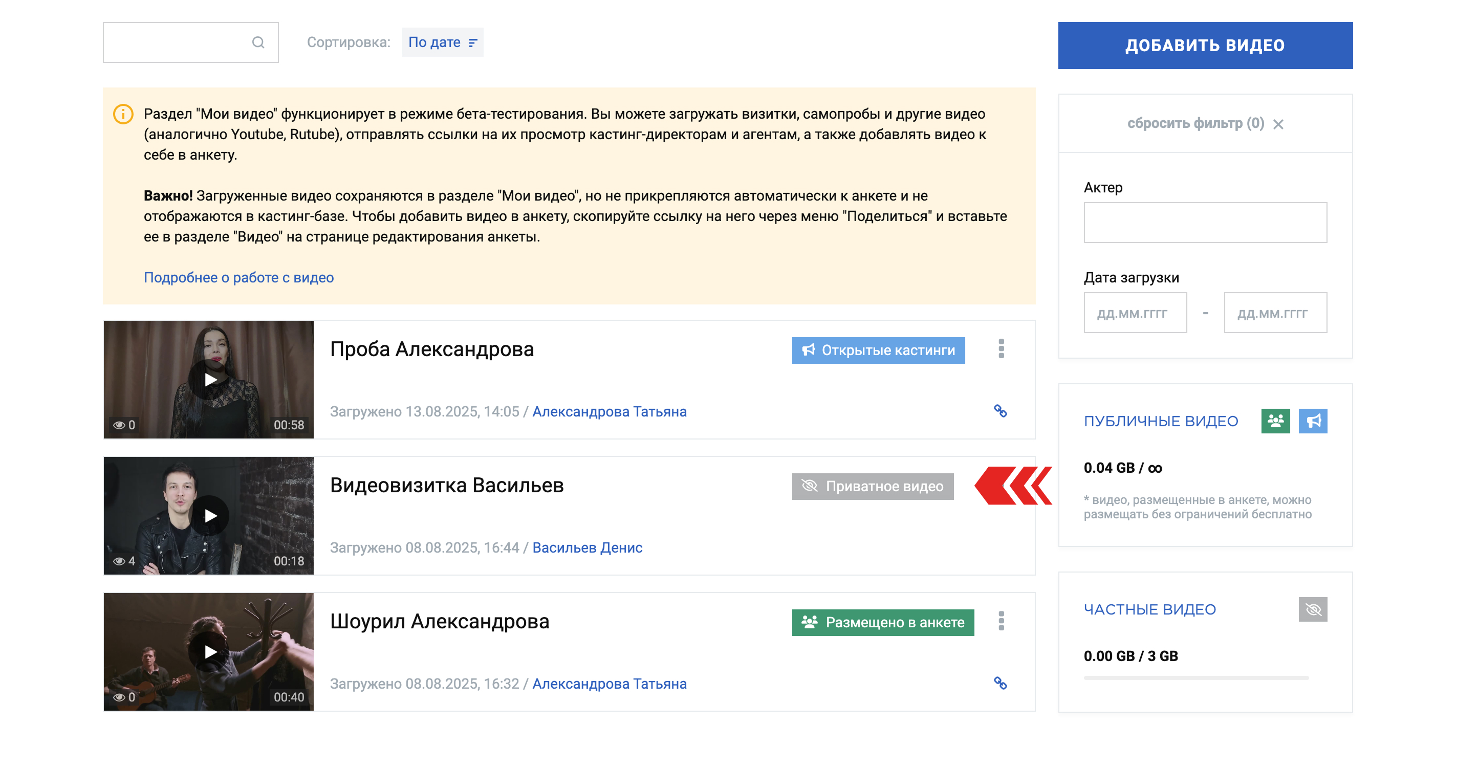Click the eye views counter on 'Проба Александрова' thumbnail
Image resolution: width=1457 pixels, height=768 pixels.
124,425
